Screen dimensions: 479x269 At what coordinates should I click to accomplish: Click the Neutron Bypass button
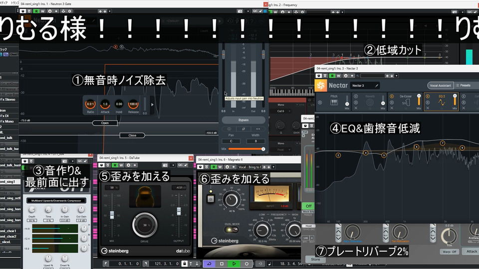(243, 120)
